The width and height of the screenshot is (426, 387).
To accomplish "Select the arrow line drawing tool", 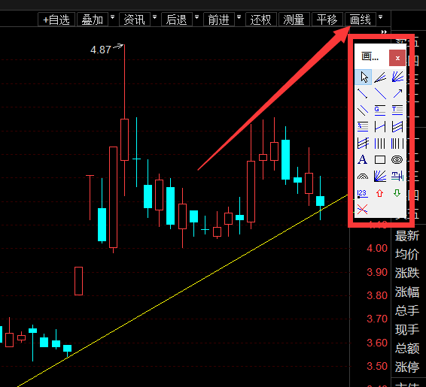I will [x=397, y=94].
